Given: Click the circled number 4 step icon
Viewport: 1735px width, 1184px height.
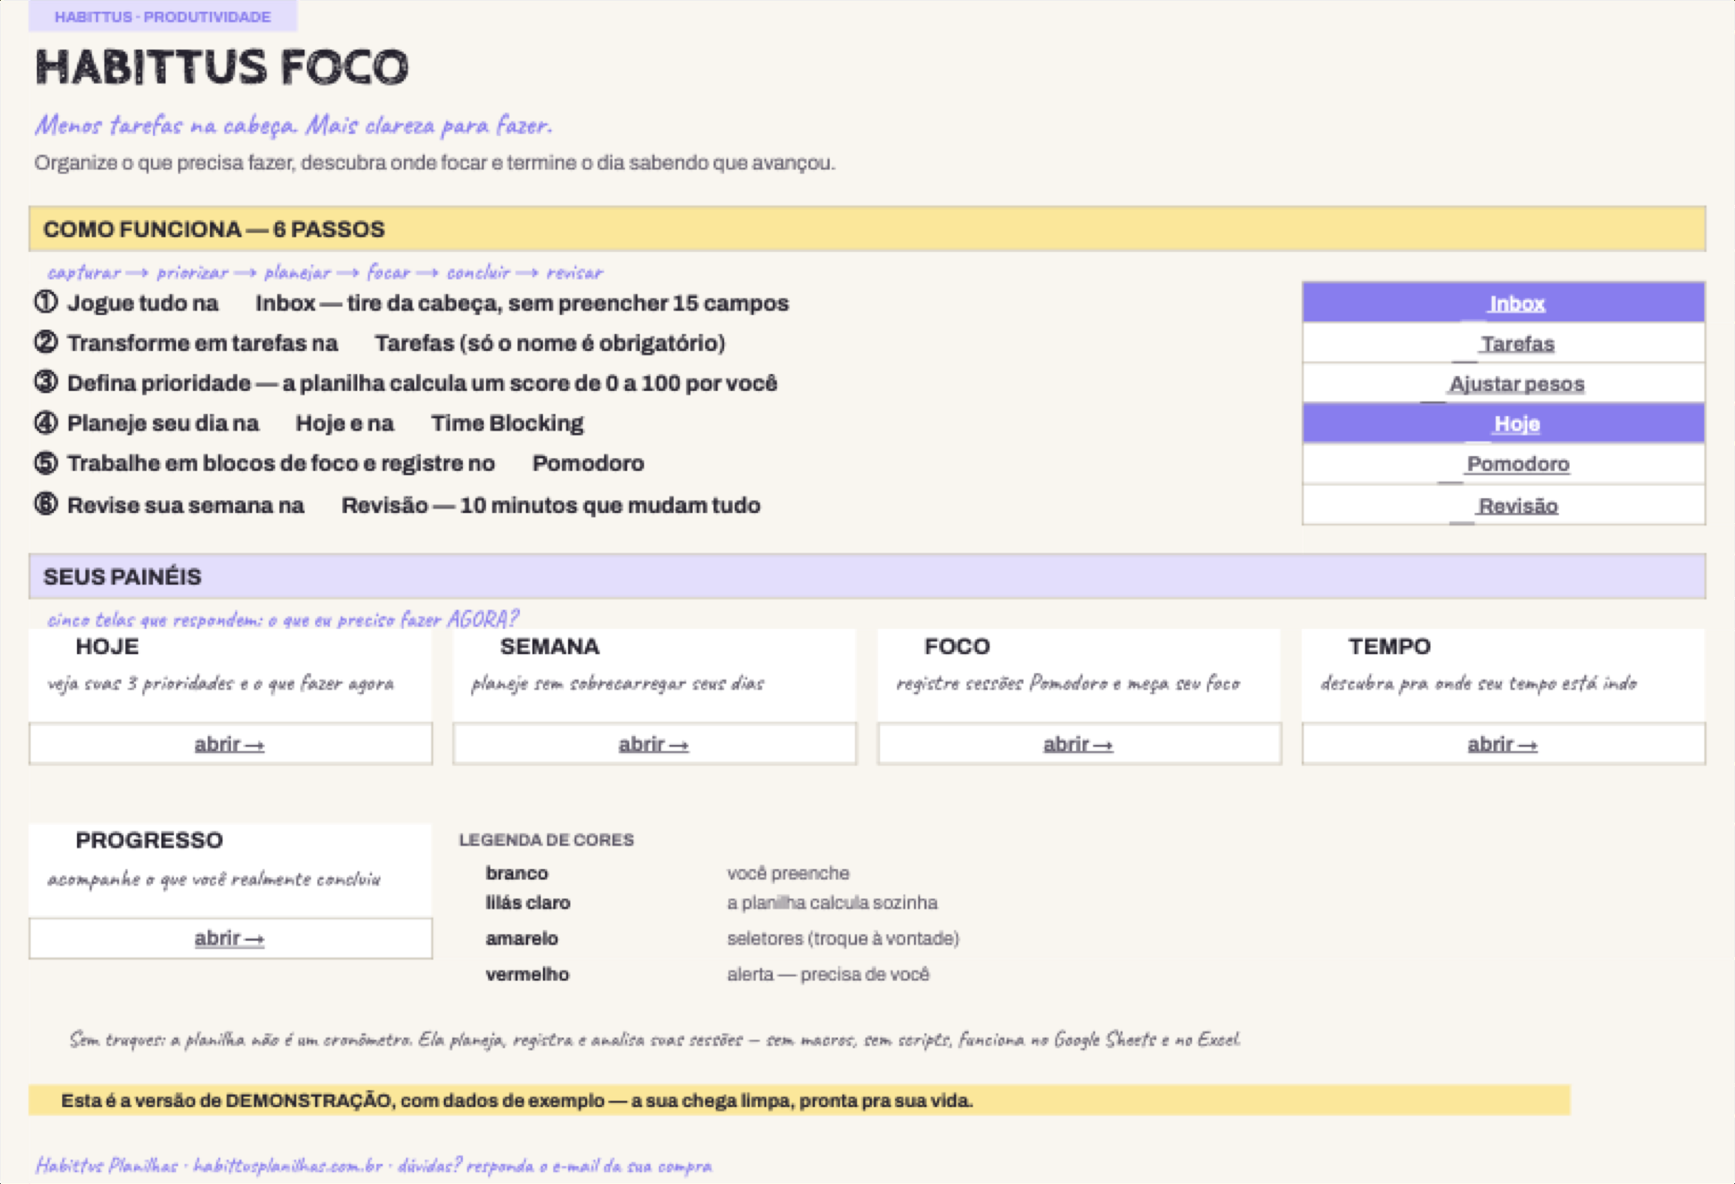Looking at the screenshot, I should tap(46, 422).
